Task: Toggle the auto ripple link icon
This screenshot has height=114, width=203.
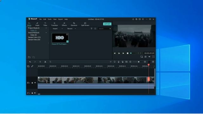Action: [x=32, y=66]
